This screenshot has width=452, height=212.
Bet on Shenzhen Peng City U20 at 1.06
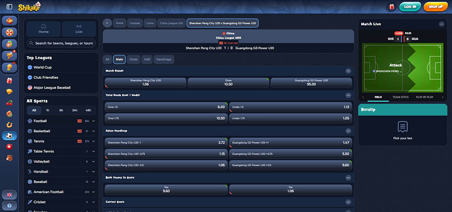(145, 83)
